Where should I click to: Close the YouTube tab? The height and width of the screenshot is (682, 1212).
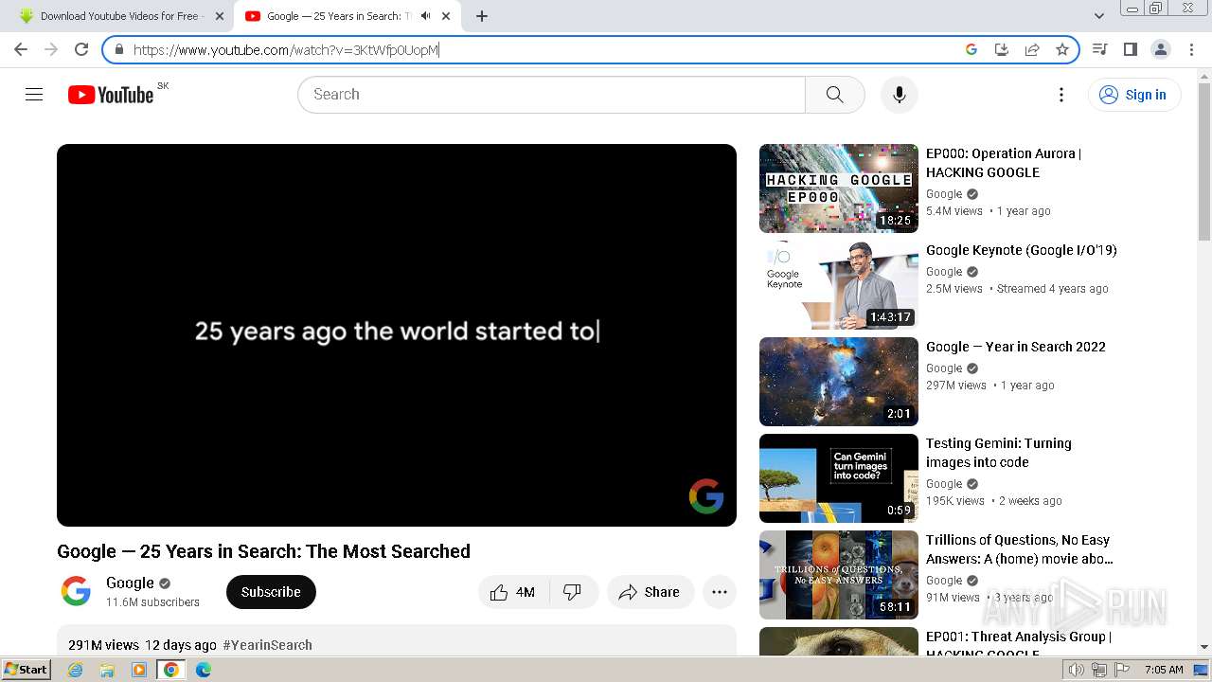pos(446,16)
